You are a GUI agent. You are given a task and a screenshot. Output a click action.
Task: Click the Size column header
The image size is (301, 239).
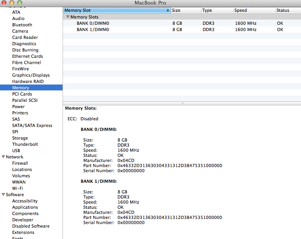coord(186,10)
